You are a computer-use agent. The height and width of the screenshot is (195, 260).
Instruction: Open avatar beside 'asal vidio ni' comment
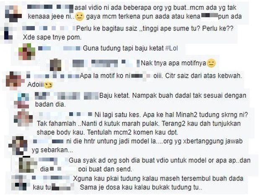tap(13, 14)
